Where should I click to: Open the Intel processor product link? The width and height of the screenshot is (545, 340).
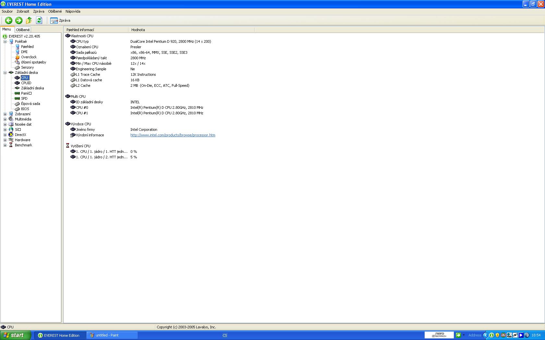pos(173,135)
